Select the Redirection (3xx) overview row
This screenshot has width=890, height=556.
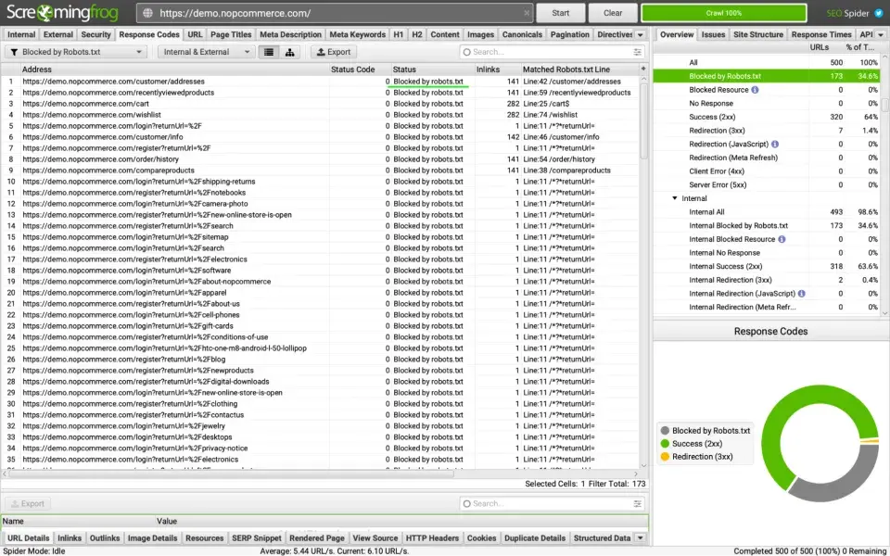767,131
